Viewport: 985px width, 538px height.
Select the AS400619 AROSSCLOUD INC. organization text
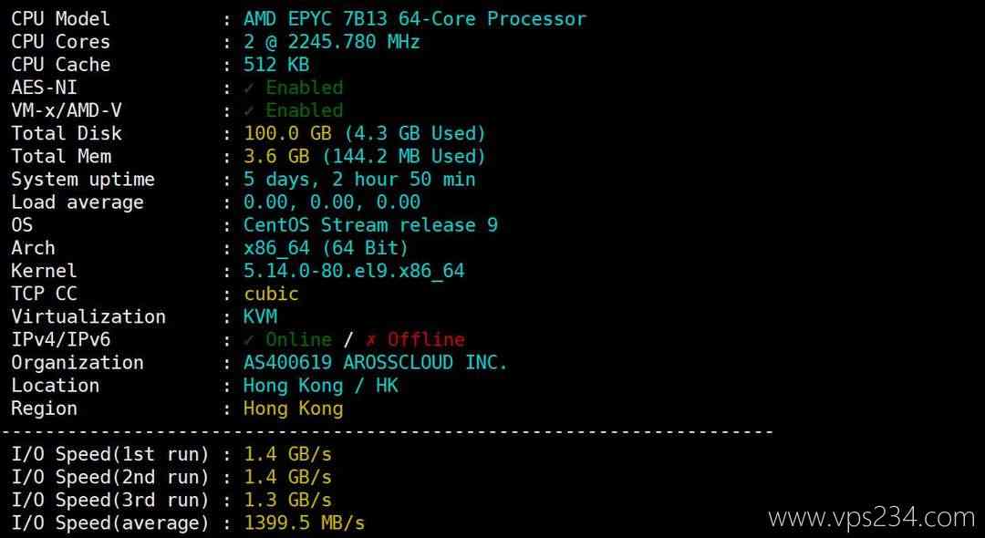pyautogui.click(x=375, y=363)
